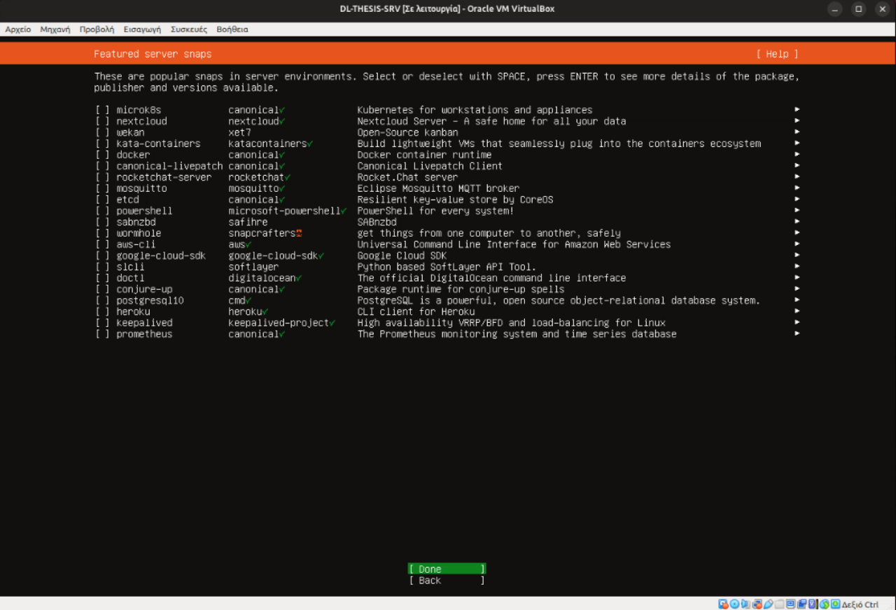Toggle the mouse integration status icon

825,604
